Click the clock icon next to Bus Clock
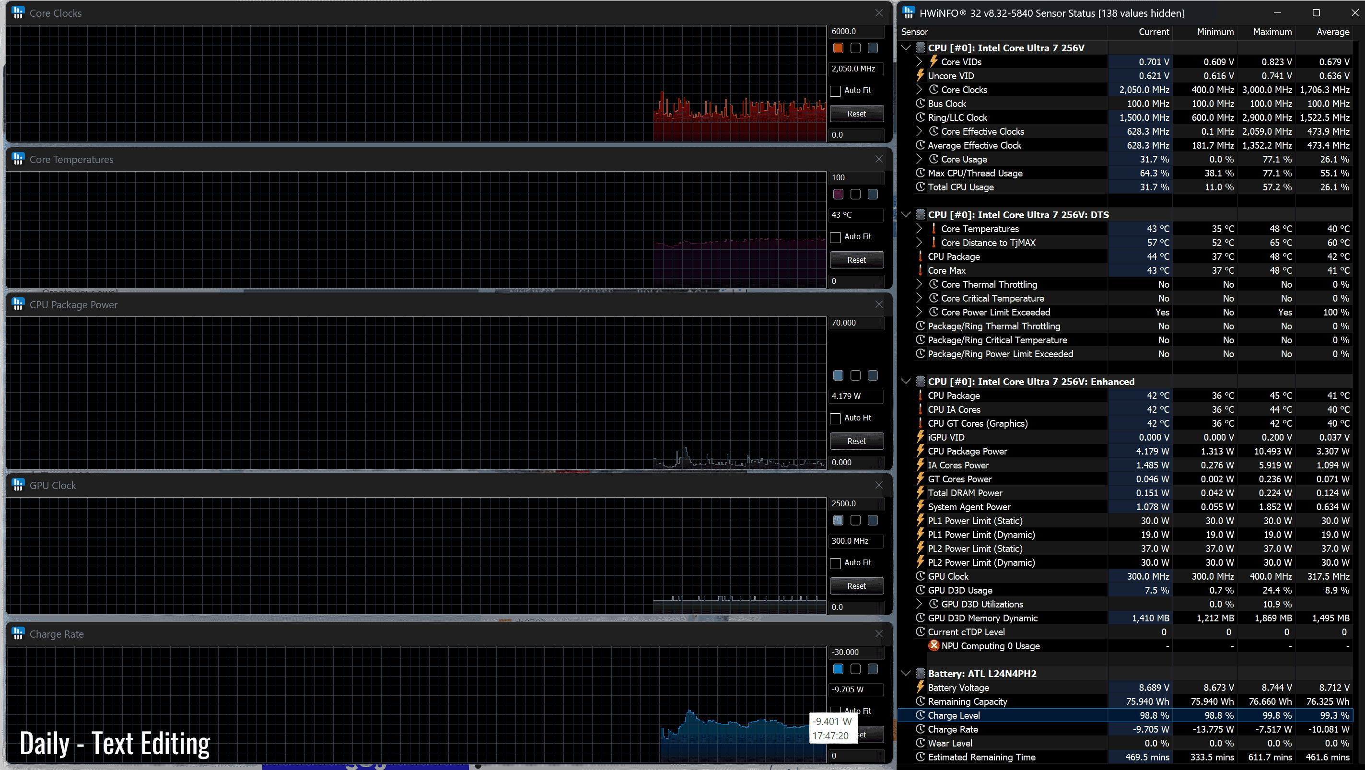 [921, 104]
